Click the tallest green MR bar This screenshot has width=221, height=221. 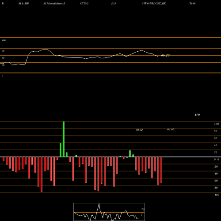[64, 139]
